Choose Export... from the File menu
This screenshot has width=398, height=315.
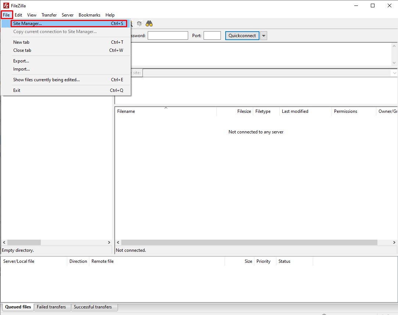coord(66,61)
